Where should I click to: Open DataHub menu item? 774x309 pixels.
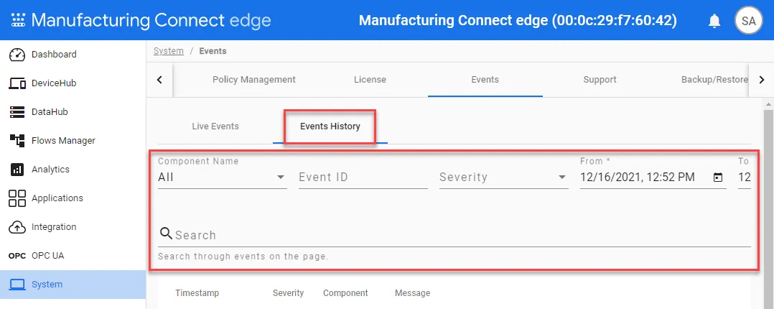50,111
